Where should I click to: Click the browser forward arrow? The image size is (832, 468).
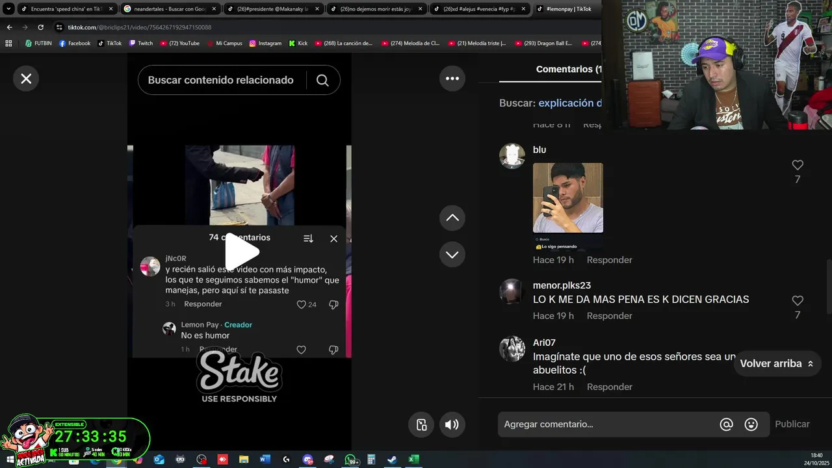pos(25,27)
